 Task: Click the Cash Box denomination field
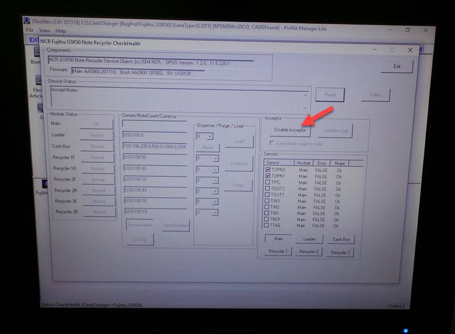[155, 146]
